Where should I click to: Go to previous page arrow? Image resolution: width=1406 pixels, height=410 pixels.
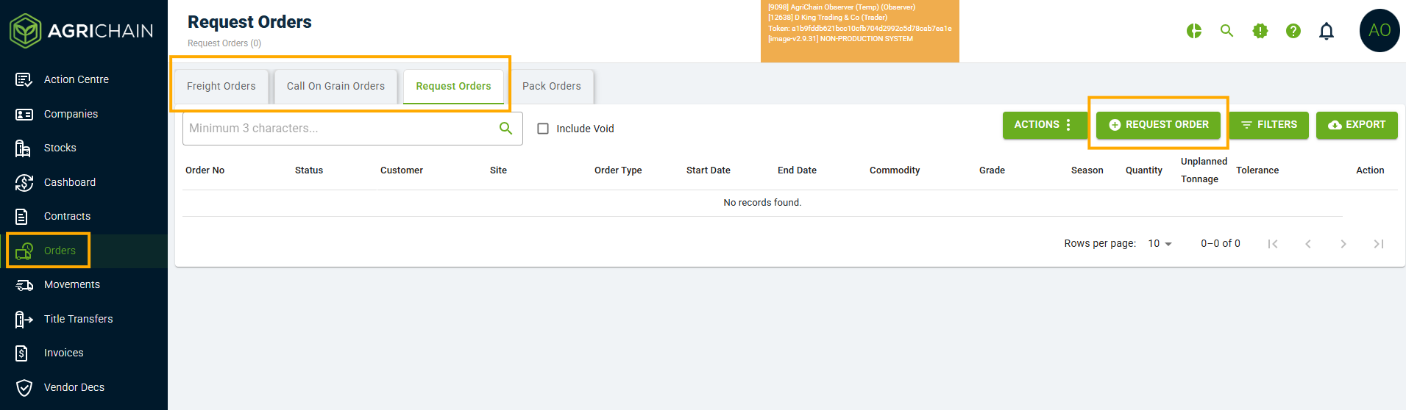[x=1308, y=244]
